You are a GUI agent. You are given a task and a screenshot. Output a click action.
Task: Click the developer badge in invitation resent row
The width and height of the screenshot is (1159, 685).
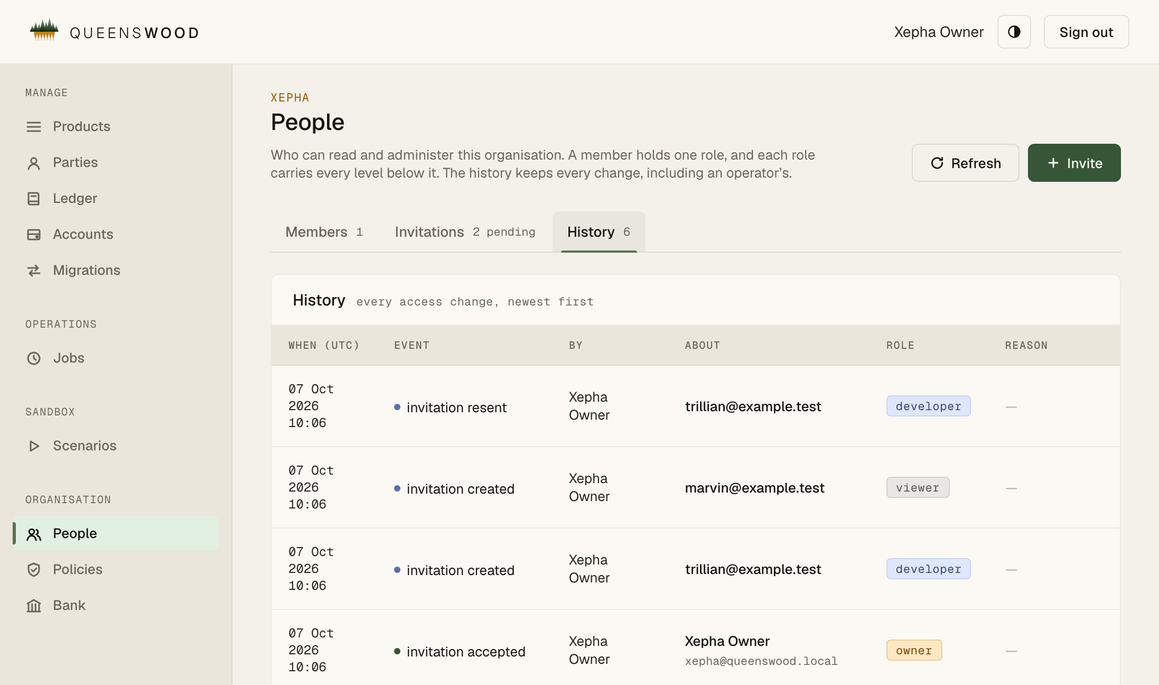(928, 406)
